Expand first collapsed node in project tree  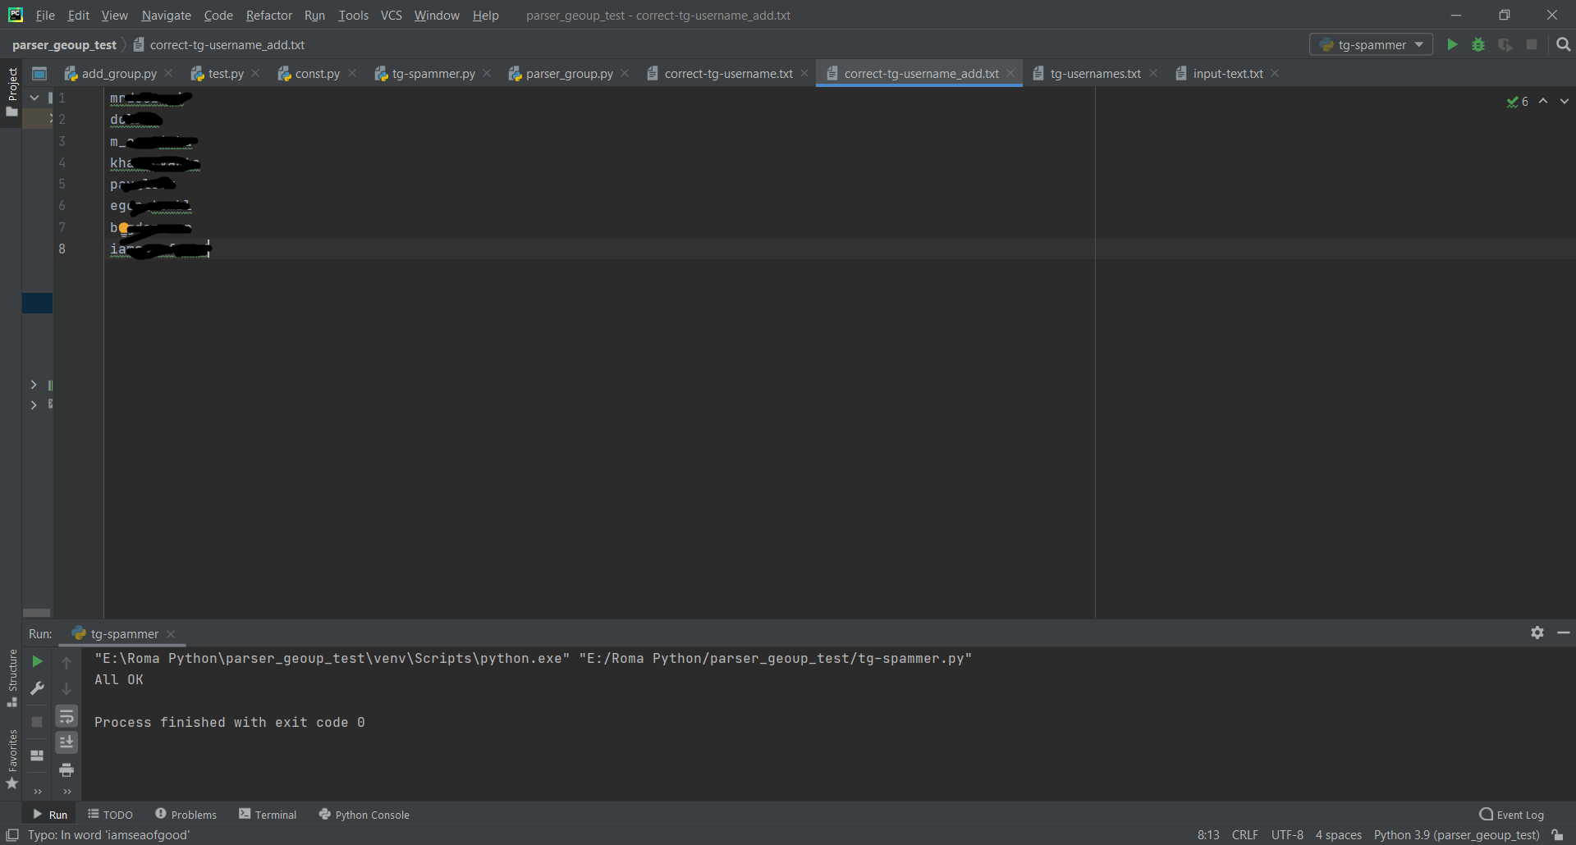(34, 385)
